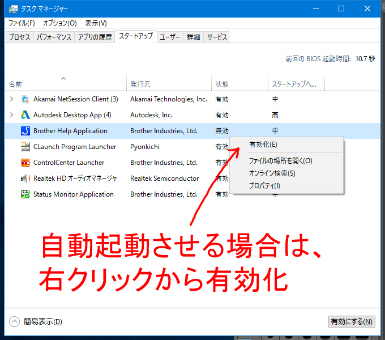Click the 10.7 秒 BIOS time value

point(365,59)
